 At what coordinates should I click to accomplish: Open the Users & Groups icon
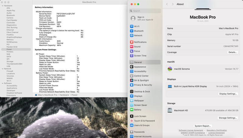point(132,125)
